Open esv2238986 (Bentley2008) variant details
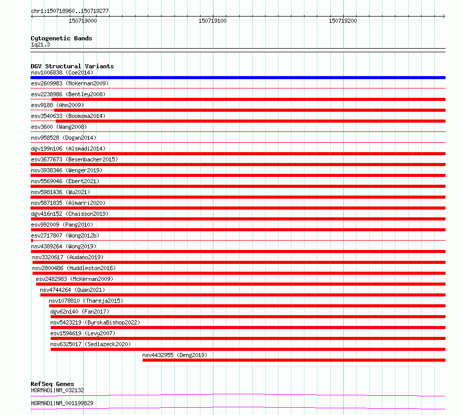Viewport: 460px width, 415px height. 68,94
